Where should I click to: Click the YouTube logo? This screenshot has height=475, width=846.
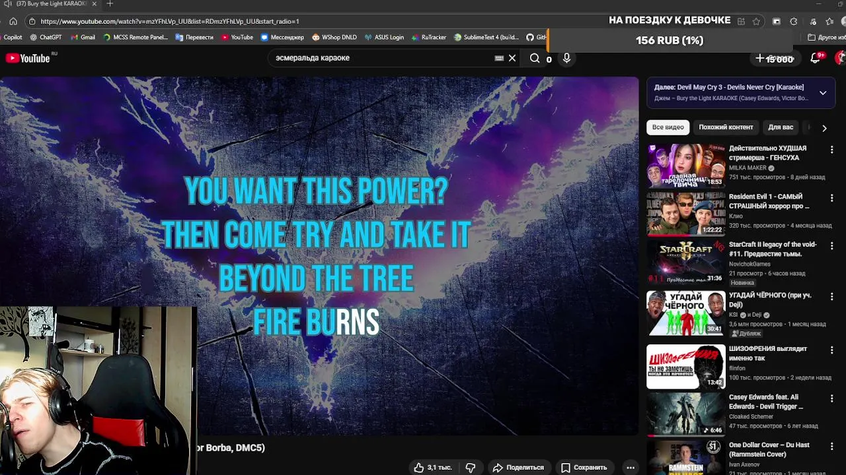(x=28, y=58)
